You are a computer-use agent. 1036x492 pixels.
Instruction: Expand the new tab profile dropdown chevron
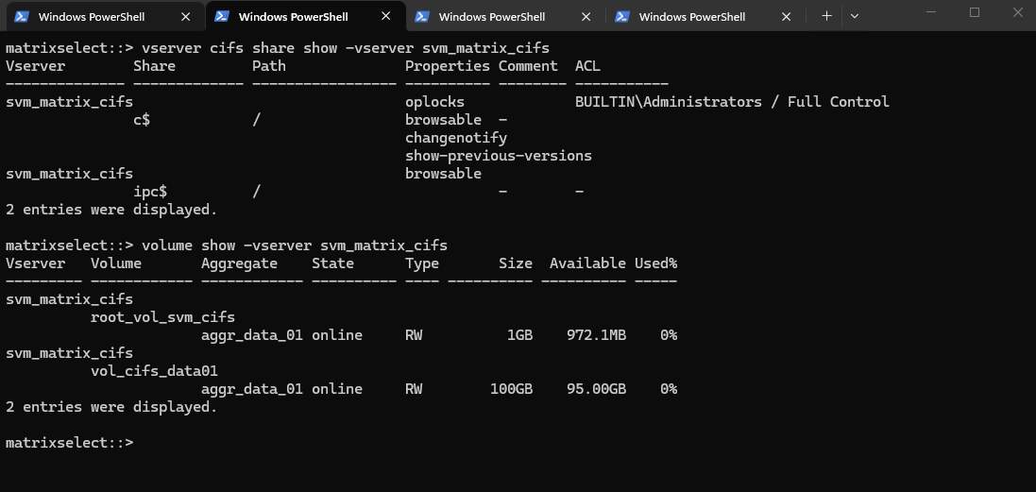click(855, 16)
